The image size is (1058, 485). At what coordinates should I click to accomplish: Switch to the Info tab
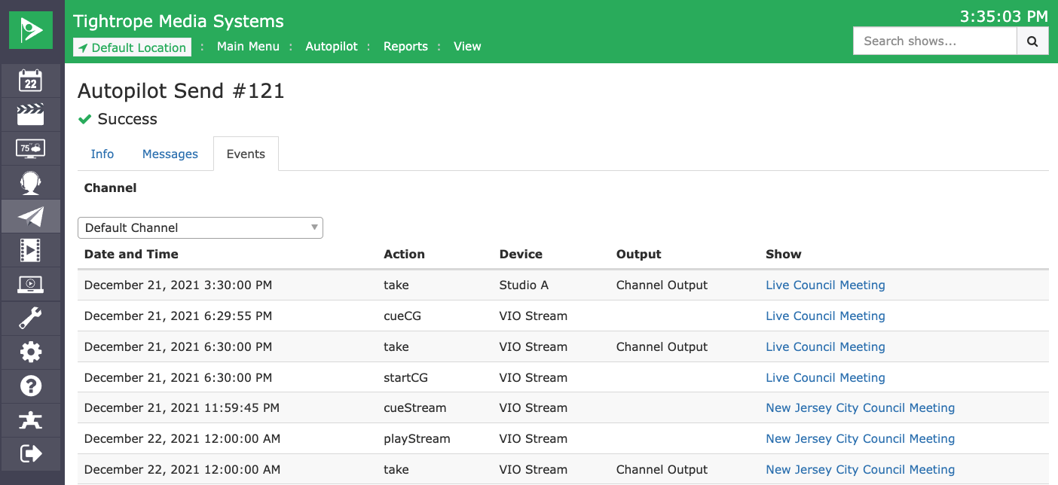102,154
